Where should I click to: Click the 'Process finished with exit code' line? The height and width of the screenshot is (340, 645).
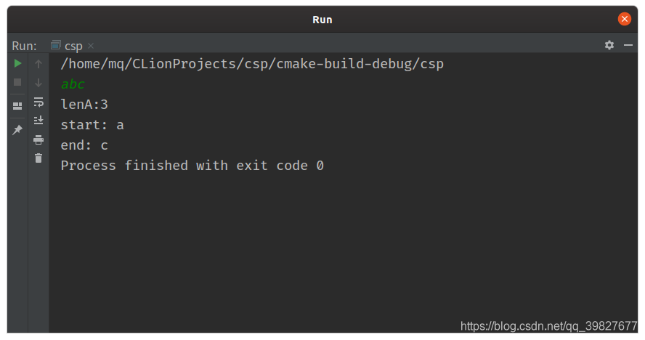pyautogui.click(x=192, y=166)
